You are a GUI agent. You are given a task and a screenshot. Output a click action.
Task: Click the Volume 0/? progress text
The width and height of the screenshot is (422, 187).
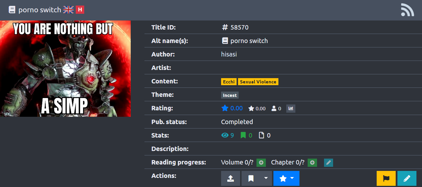point(238,162)
